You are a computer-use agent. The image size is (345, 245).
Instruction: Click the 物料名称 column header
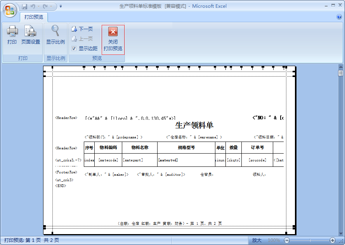click(140, 147)
